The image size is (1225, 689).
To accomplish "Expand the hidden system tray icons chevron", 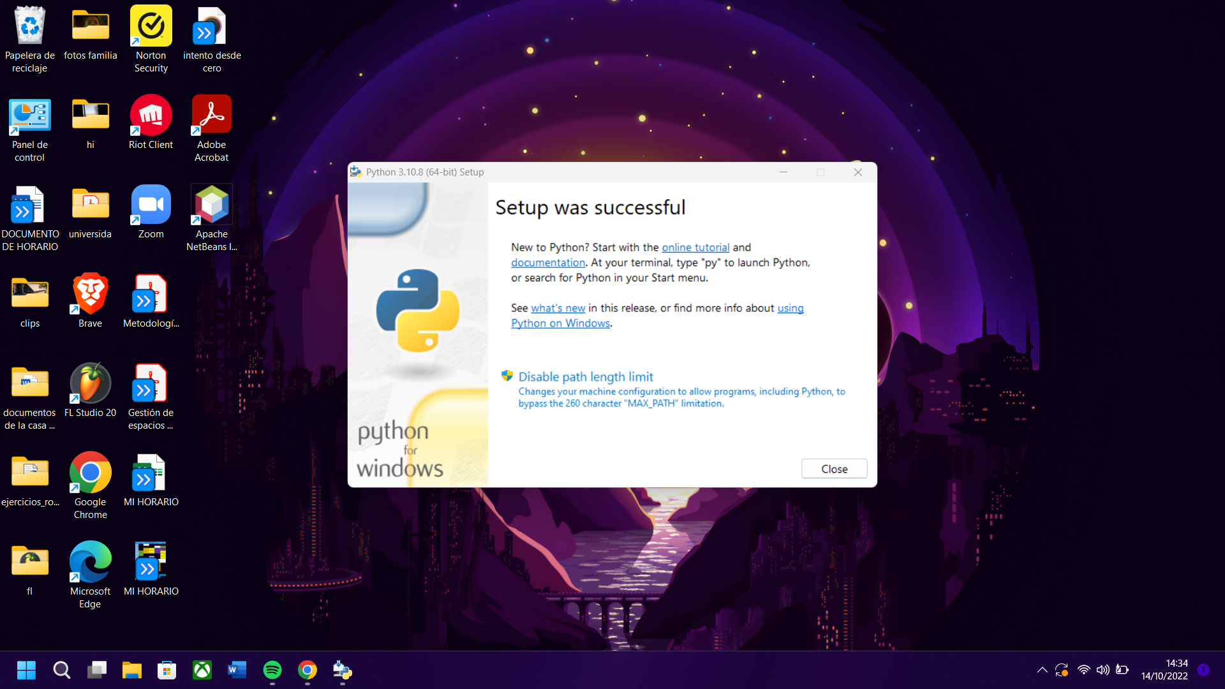I will [x=1042, y=670].
